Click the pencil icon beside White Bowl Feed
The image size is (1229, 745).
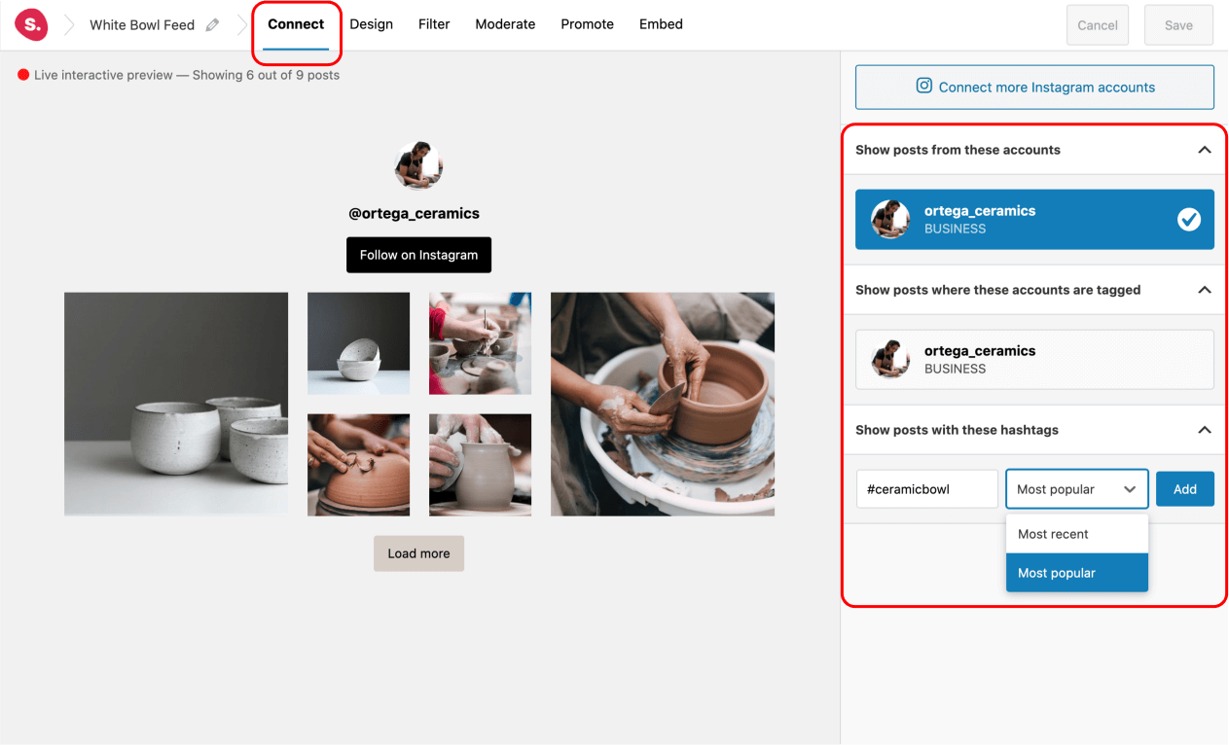[213, 25]
